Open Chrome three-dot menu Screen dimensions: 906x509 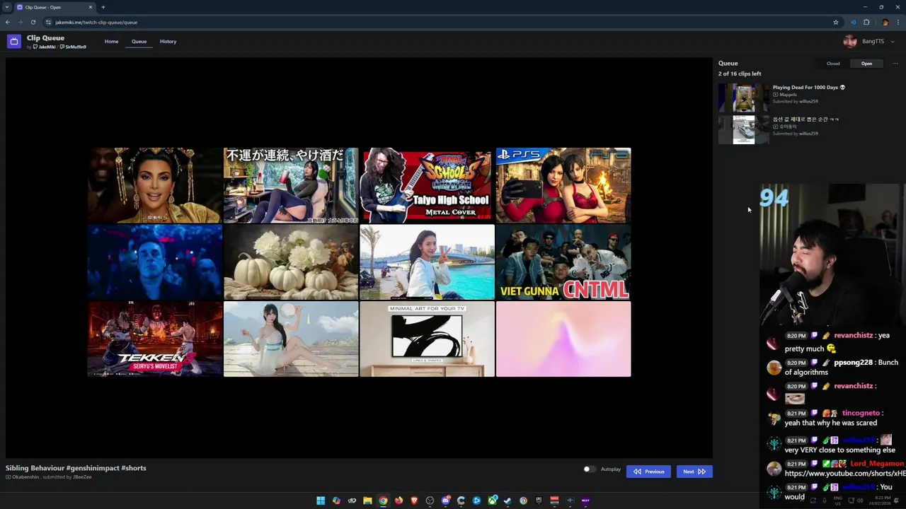point(898,22)
